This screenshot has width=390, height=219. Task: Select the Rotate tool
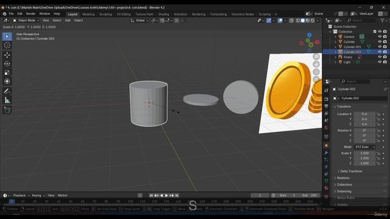(7, 64)
